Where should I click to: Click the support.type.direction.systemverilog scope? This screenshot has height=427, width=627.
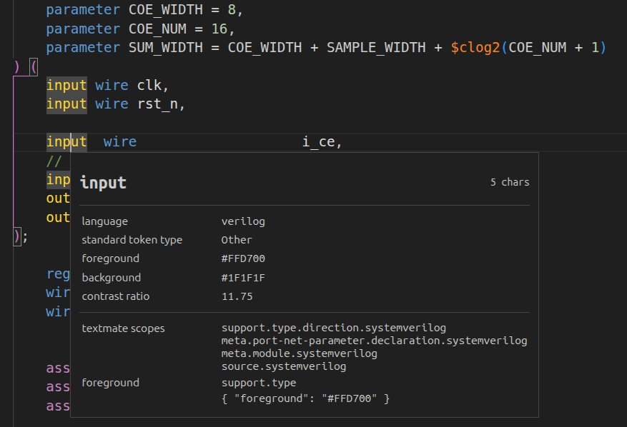[334, 328]
